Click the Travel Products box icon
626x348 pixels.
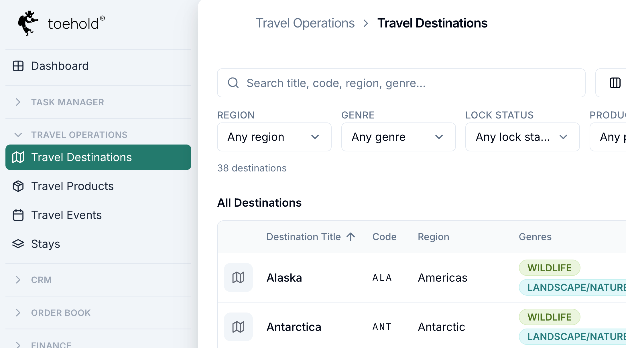tap(18, 186)
